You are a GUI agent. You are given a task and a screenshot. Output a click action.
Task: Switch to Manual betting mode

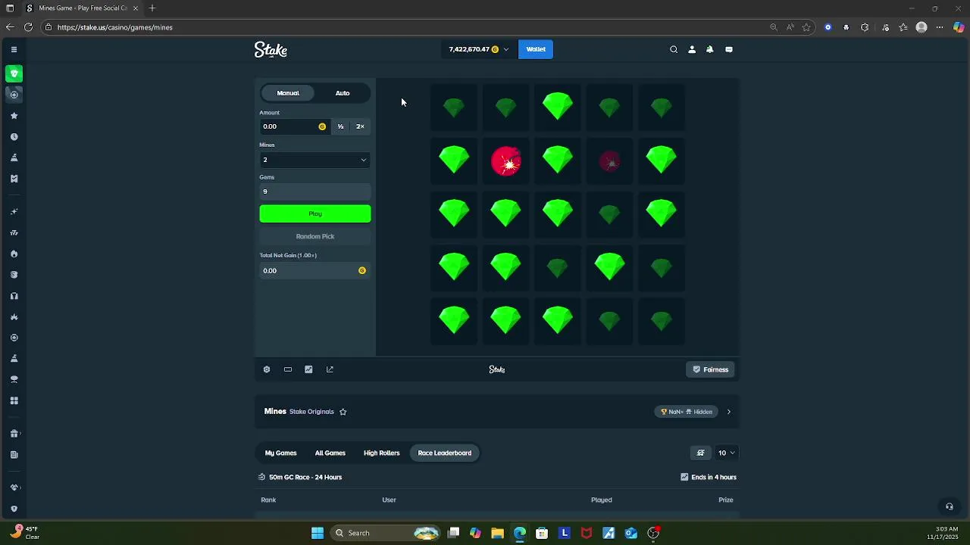[x=288, y=93]
